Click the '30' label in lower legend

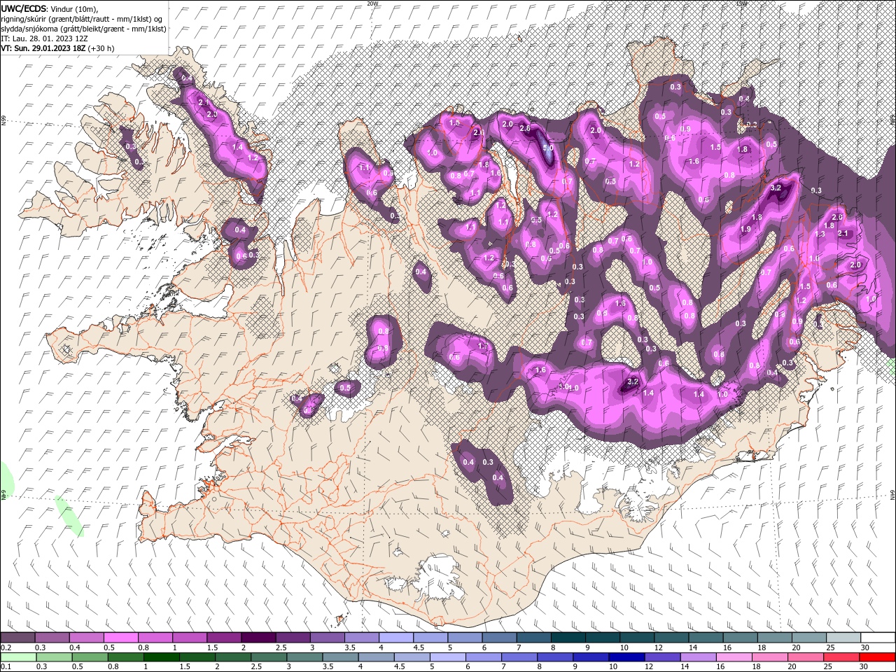pyautogui.click(x=864, y=666)
